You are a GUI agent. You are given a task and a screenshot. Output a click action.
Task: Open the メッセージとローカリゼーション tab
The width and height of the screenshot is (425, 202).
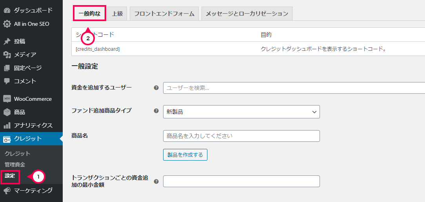[247, 14]
